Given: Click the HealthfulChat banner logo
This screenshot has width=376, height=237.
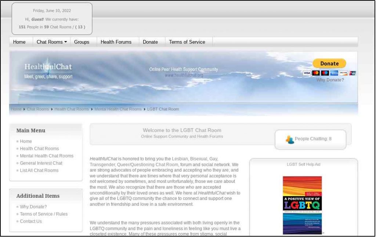Looking at the screenshot, I should point(48,67).
